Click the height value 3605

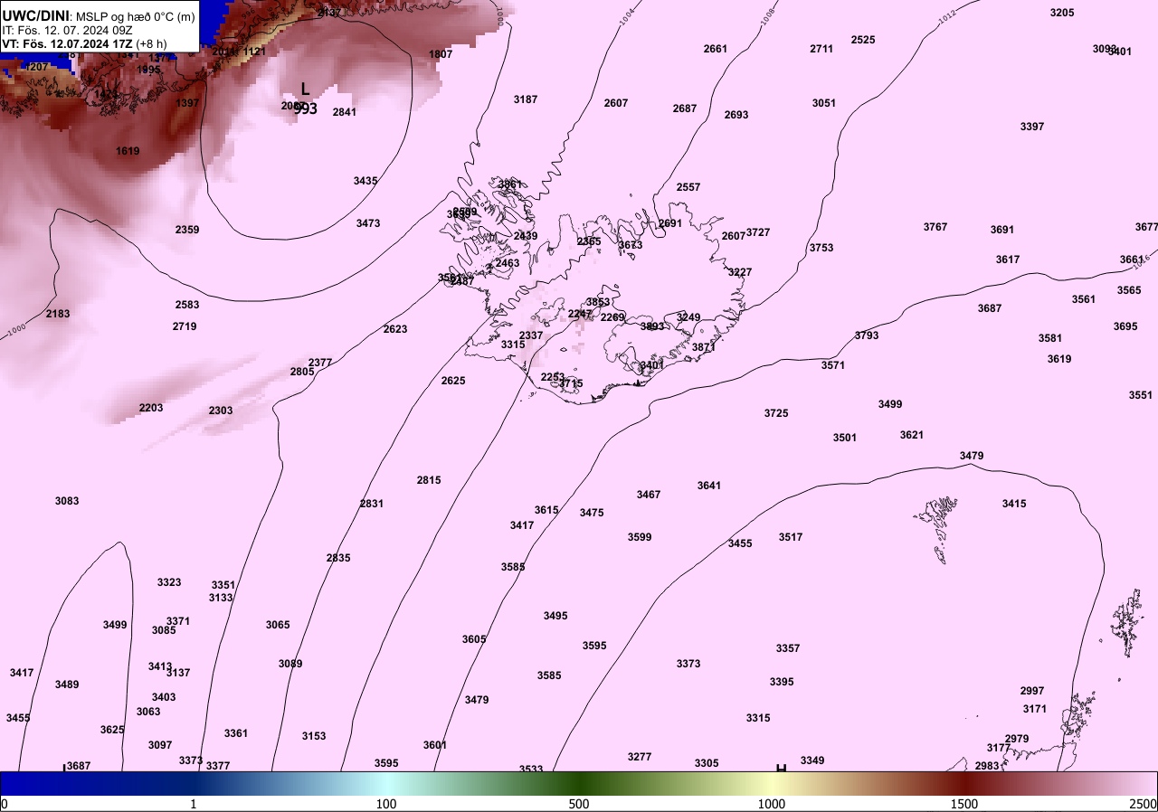[474, 639]
